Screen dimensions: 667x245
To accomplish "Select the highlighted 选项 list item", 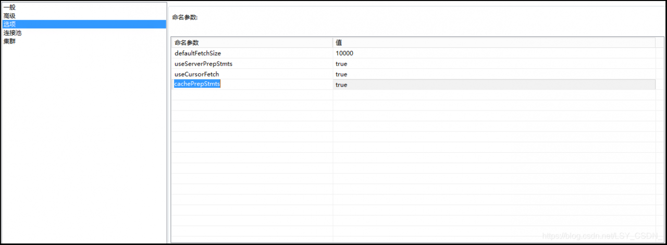I will pyautogui.click(x=9, y=24).
